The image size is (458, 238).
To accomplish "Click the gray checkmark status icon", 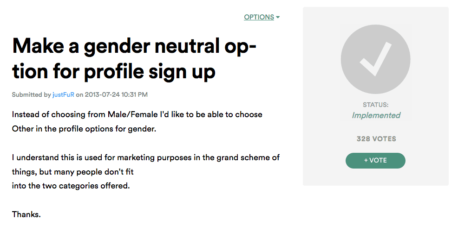I will (x=375, y=59).
